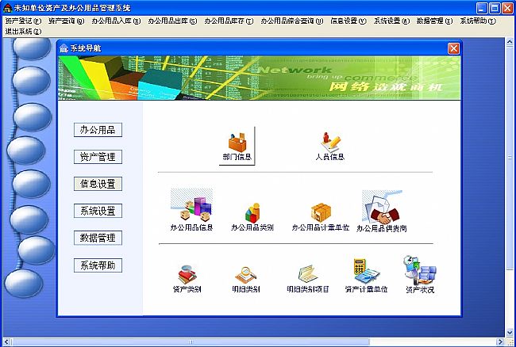Select the 系统设置 navigation button
The image size is (516, 347).
tap(98, 211)
